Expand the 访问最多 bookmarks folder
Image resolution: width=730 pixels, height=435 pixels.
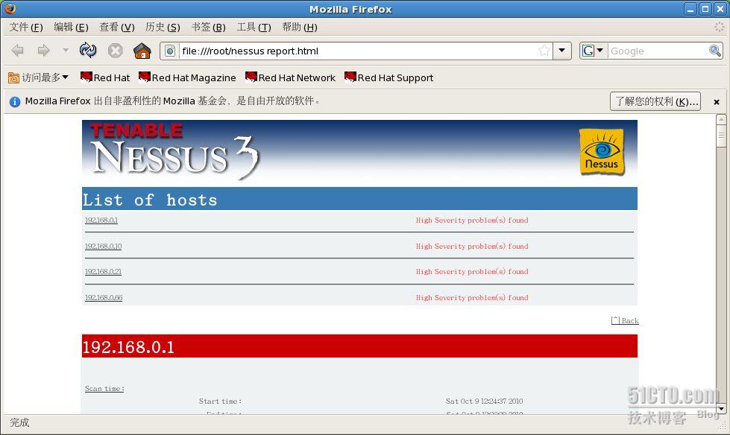[x=38, y=77]
